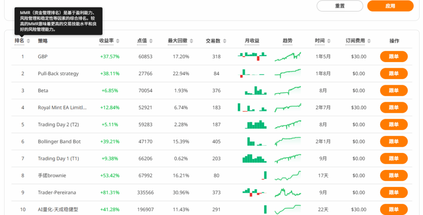Screen dimensions: 423x215
Task: Sort by 点值 using its arrow icon
Action: [x=151, y=41]
